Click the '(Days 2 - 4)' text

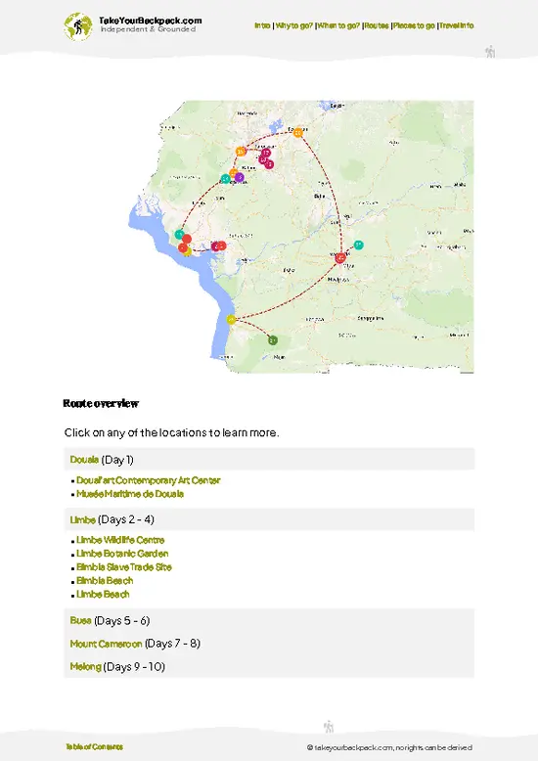point(126,519)
